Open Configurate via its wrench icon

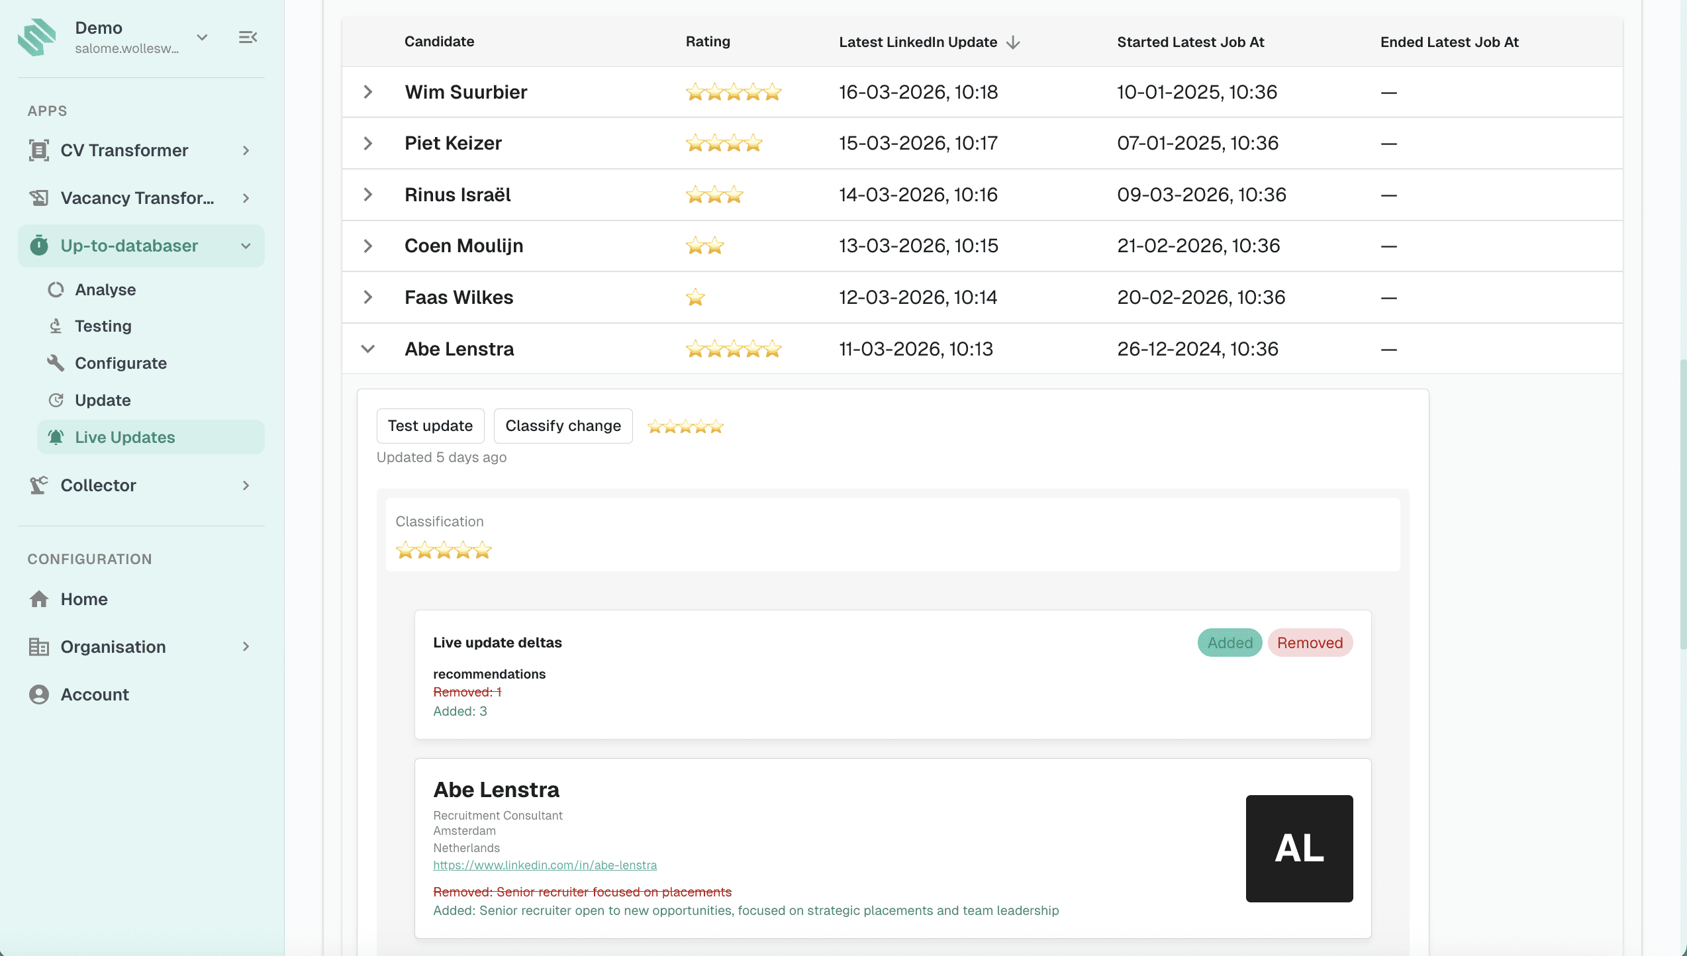coord(56,363)
